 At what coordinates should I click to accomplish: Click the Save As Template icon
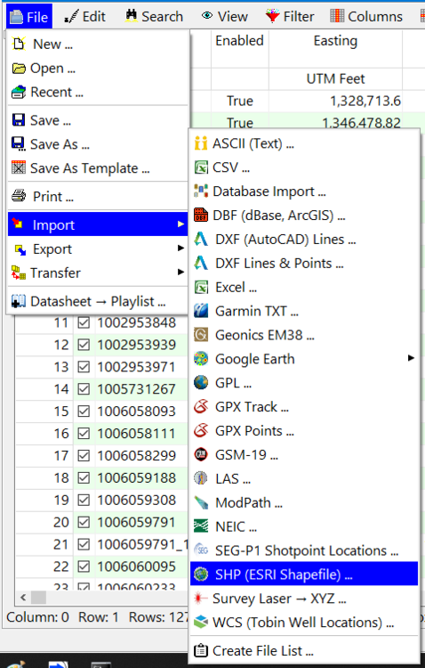pyautogui.click(x=19, y=167)
